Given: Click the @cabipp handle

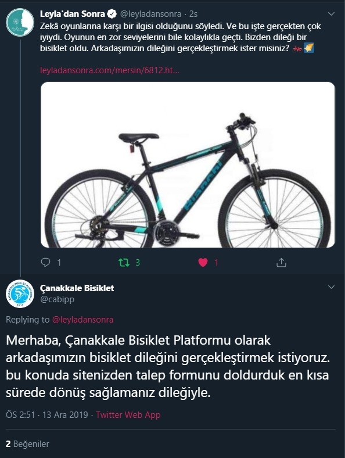Looking at the screenshot, I should (x=57, y=299).
